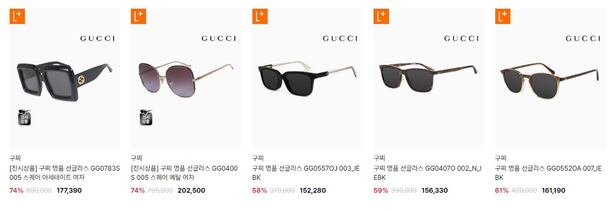Open the black GG0557OJ sunglasses image
613x211 pixels.
point(308,79)
